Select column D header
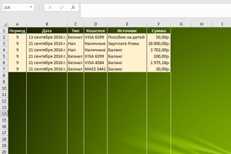This screenshot has height=154, width=231. (96, 24)
